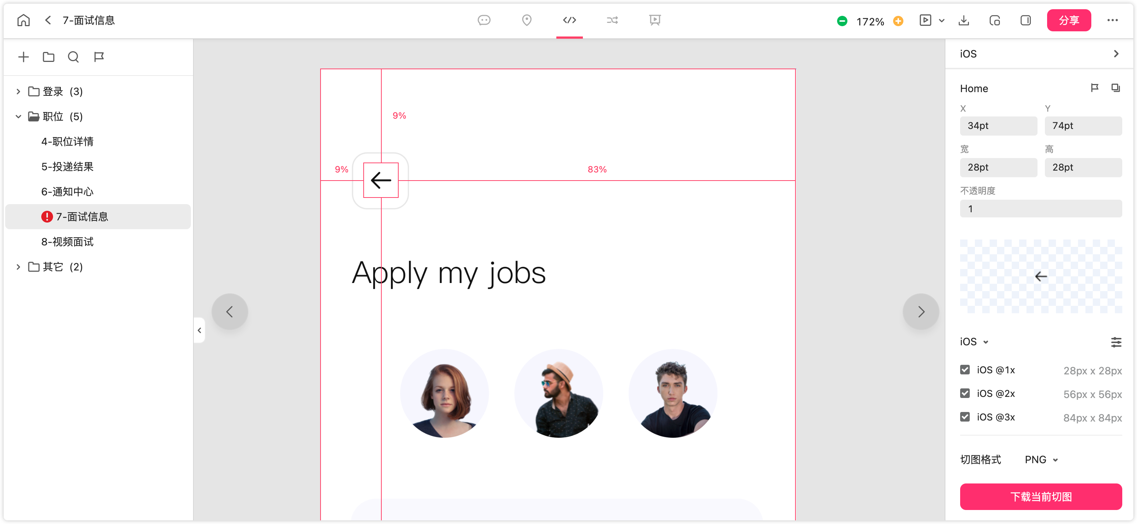Go to next page with right circle arrow
1137x524 pixels.
click(x=921, y=312)
